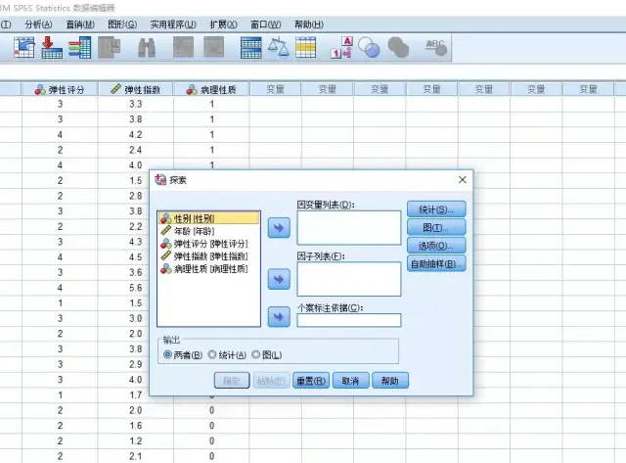
Task: Click the cell with value 3.3
Action: tap(136, 105)
